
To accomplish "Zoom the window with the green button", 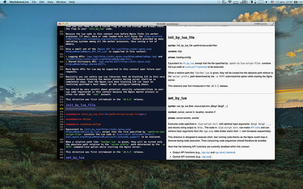I will 67,24.
